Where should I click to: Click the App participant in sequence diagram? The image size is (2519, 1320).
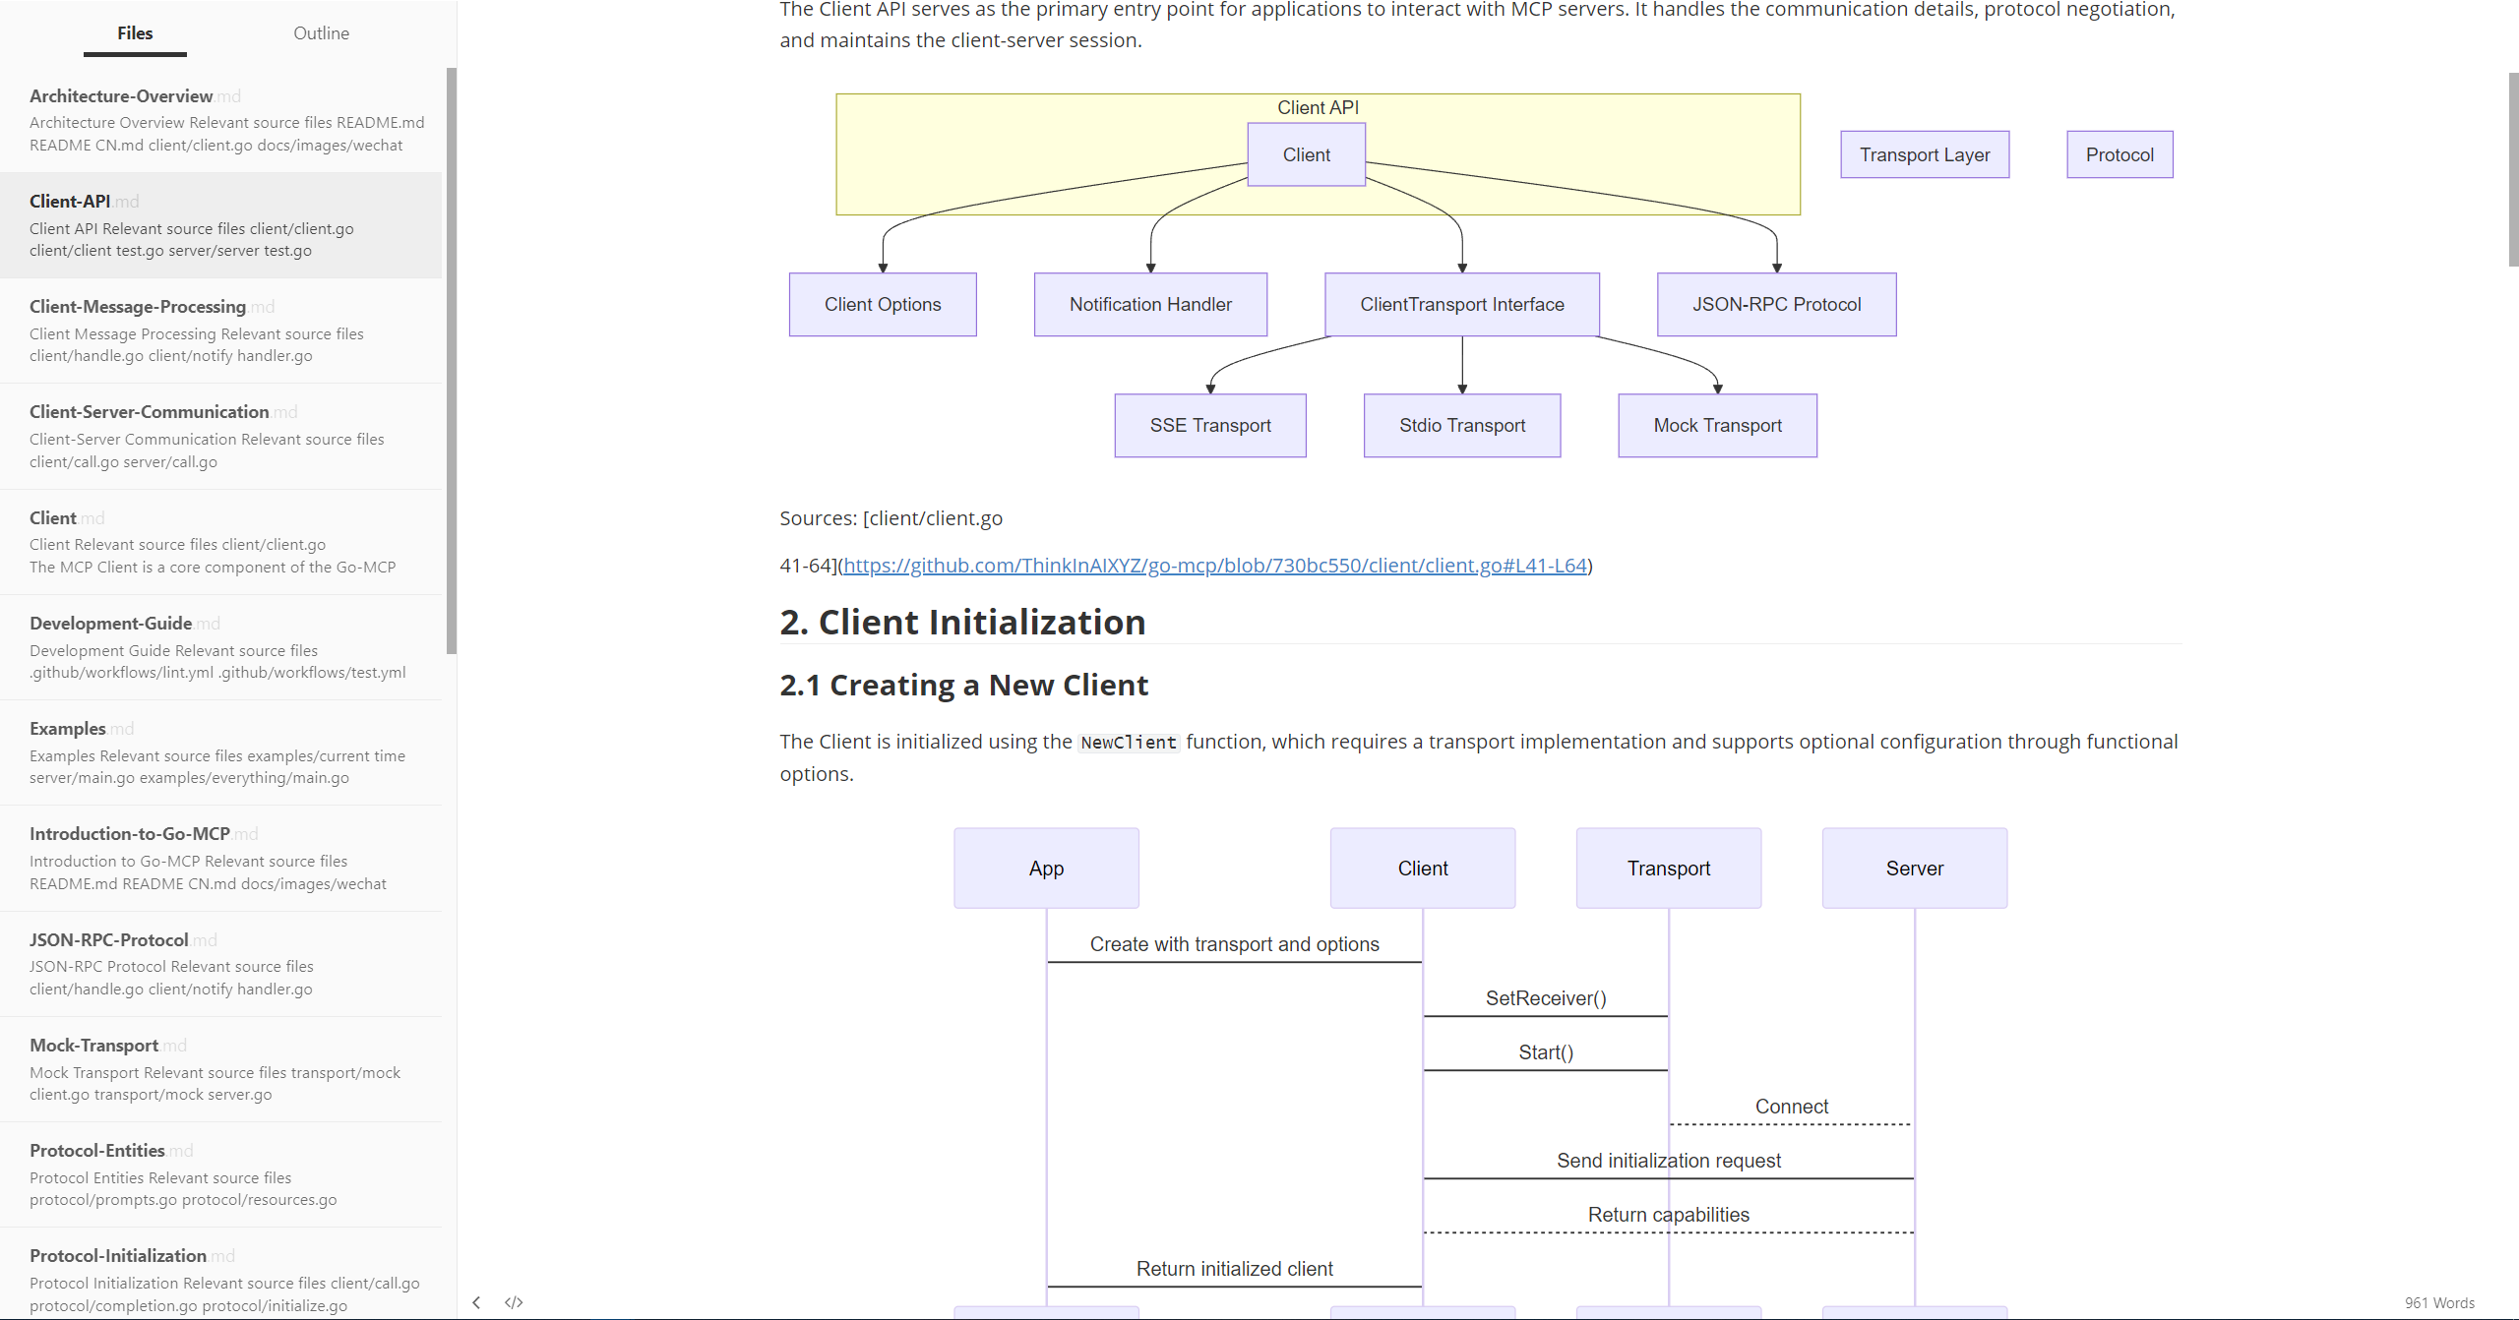pyautogui.click(x=1046, y=868)
